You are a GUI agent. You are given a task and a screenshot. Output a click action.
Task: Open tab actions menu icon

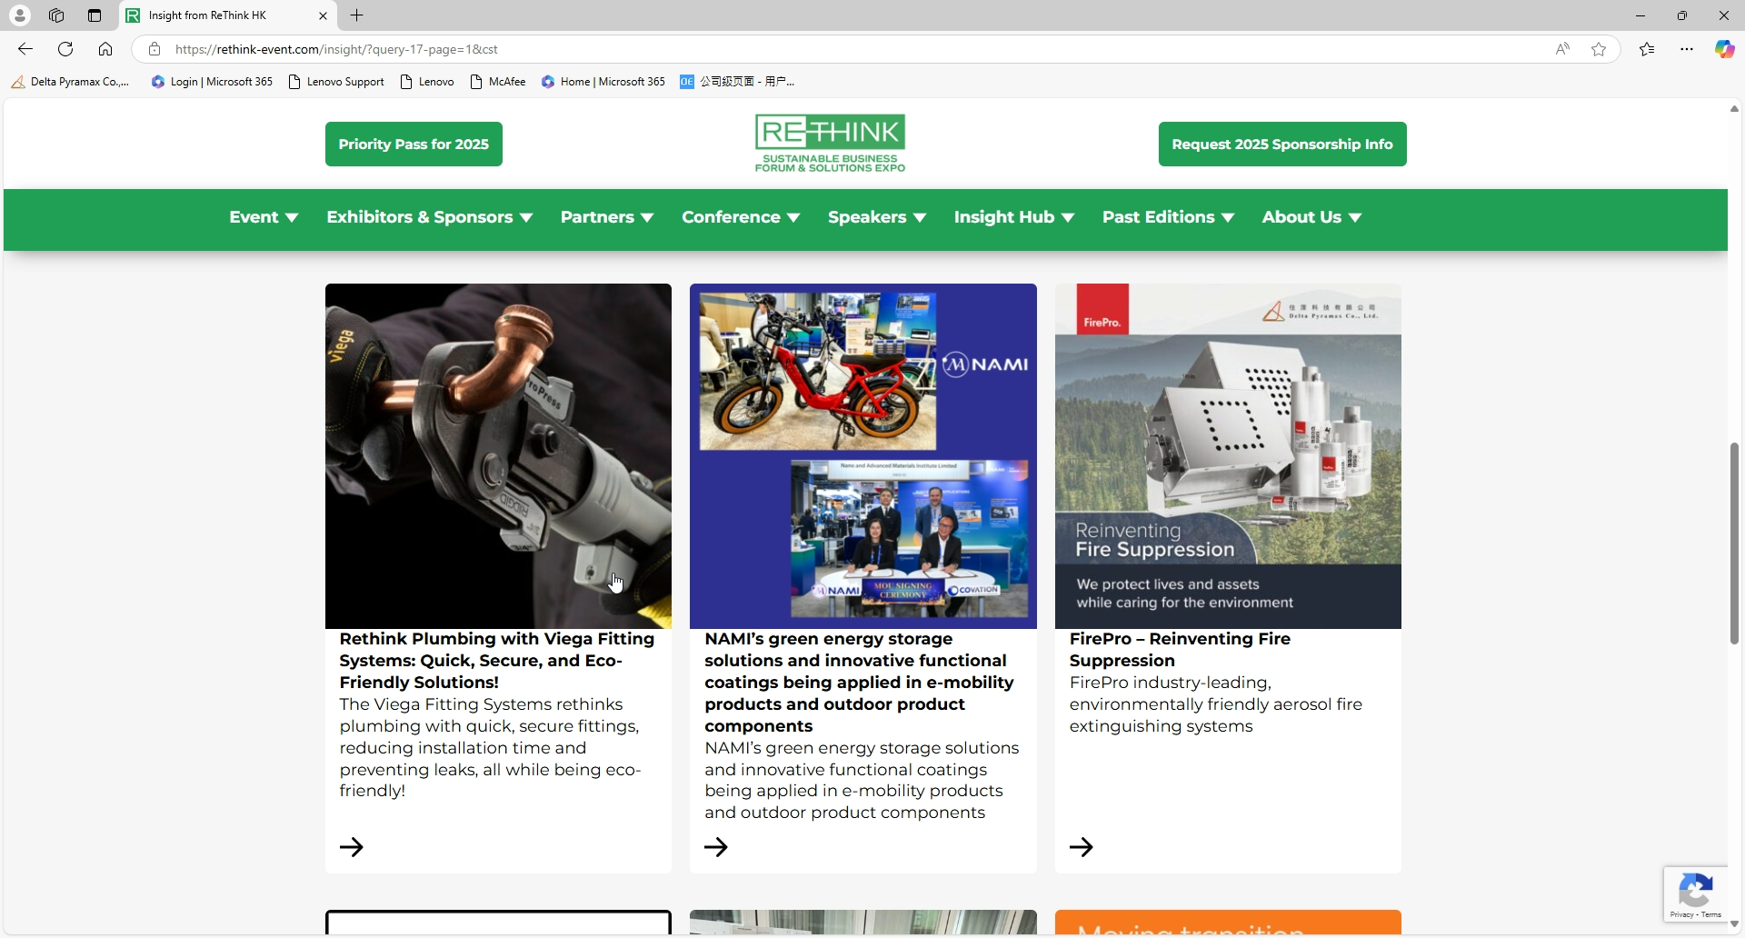[x=95, y=15]
